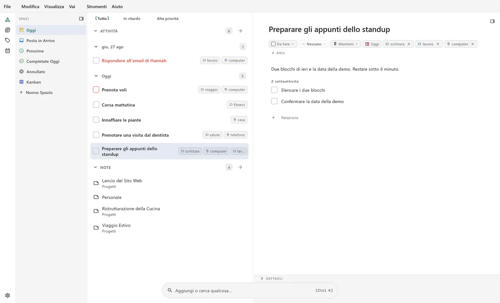Viewport: 500px width, 303px height.
Task: Remove the lavoro tag with its X
Action: click(x=438, y=44)
